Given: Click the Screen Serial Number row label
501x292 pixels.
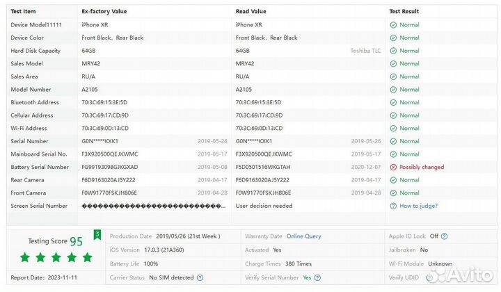Looking at the screenshot, I should (x=39, y=206).
